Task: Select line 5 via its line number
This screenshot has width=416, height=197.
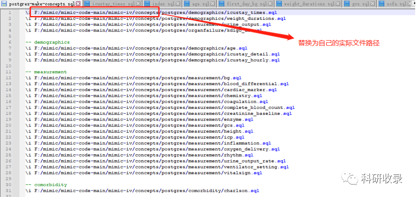Action: [10, 36]
